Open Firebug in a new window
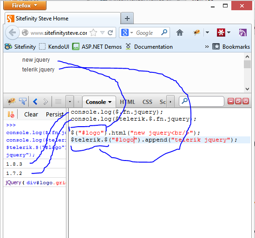The height and width of the screenshot is (238, 255). [238, 101]
